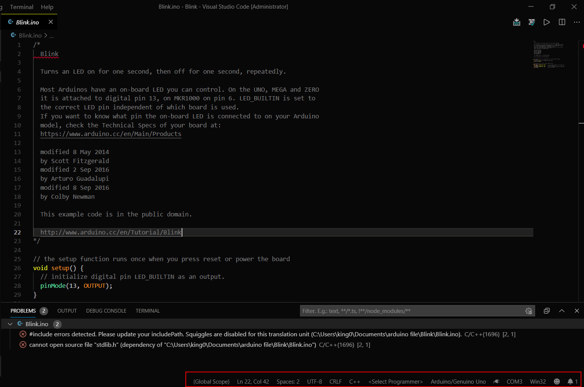
Task: Change board via Arduino/Genuino Uno
Action: point(458,381)
